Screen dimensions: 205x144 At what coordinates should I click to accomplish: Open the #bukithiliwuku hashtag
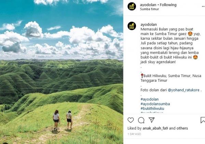point(152,108)
